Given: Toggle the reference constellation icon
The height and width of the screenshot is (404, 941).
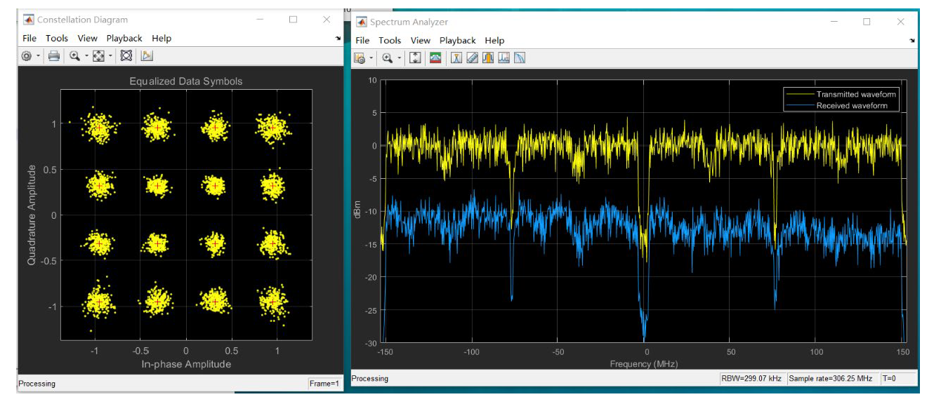Looking at the screenshot, I should (126, 56).
